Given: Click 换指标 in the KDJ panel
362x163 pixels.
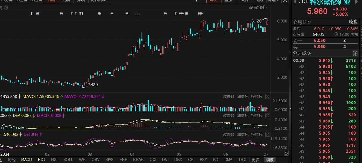Looking at the screenshot, I should 257,135.
